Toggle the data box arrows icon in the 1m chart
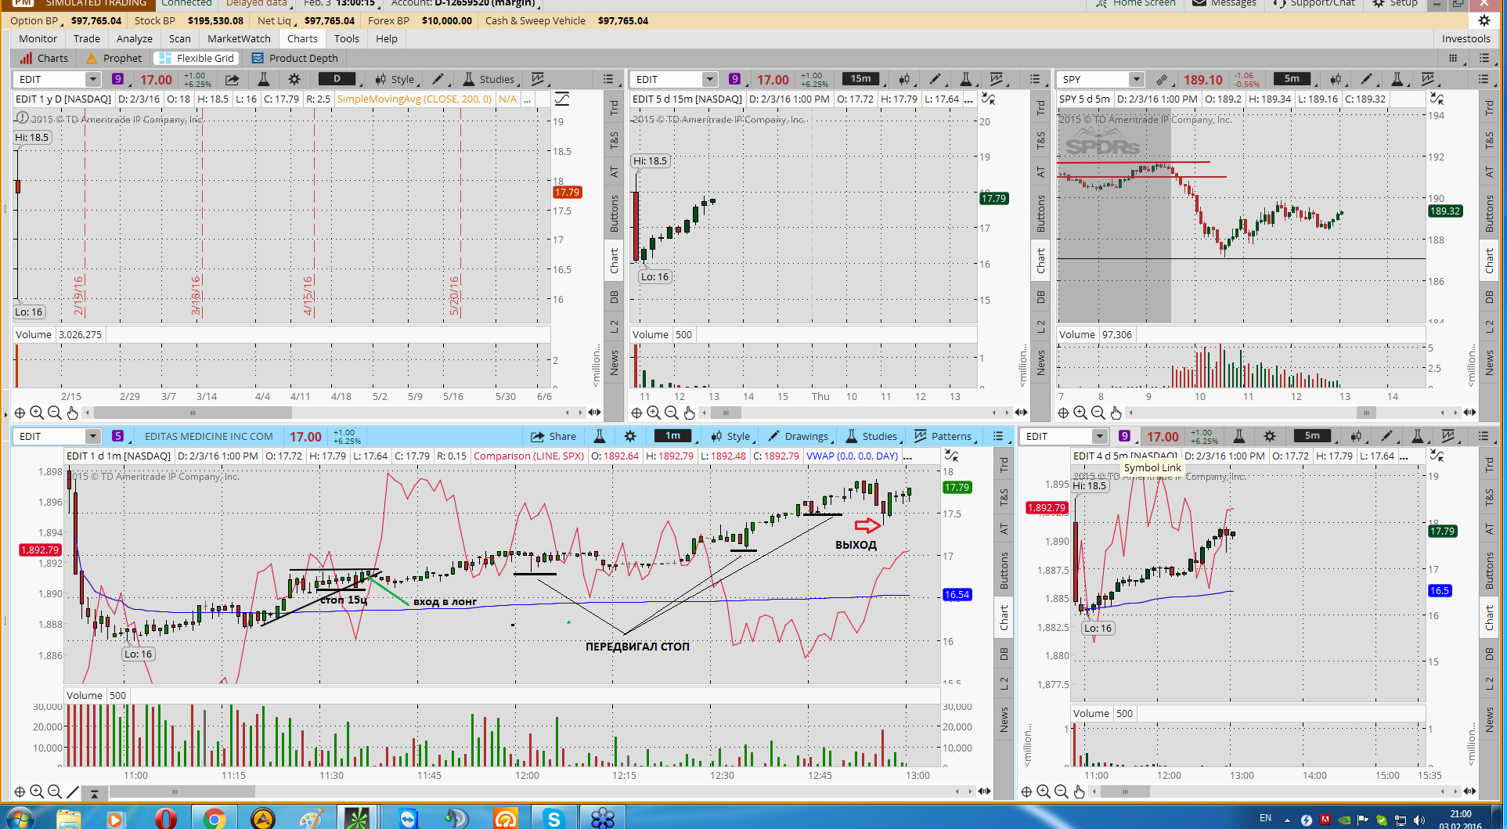The height and width of the screenshot is (829, 1507). [951, 456]
